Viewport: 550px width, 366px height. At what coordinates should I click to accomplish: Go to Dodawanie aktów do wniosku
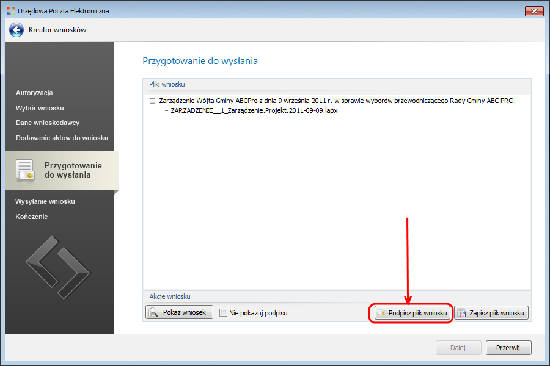(62, 138)
